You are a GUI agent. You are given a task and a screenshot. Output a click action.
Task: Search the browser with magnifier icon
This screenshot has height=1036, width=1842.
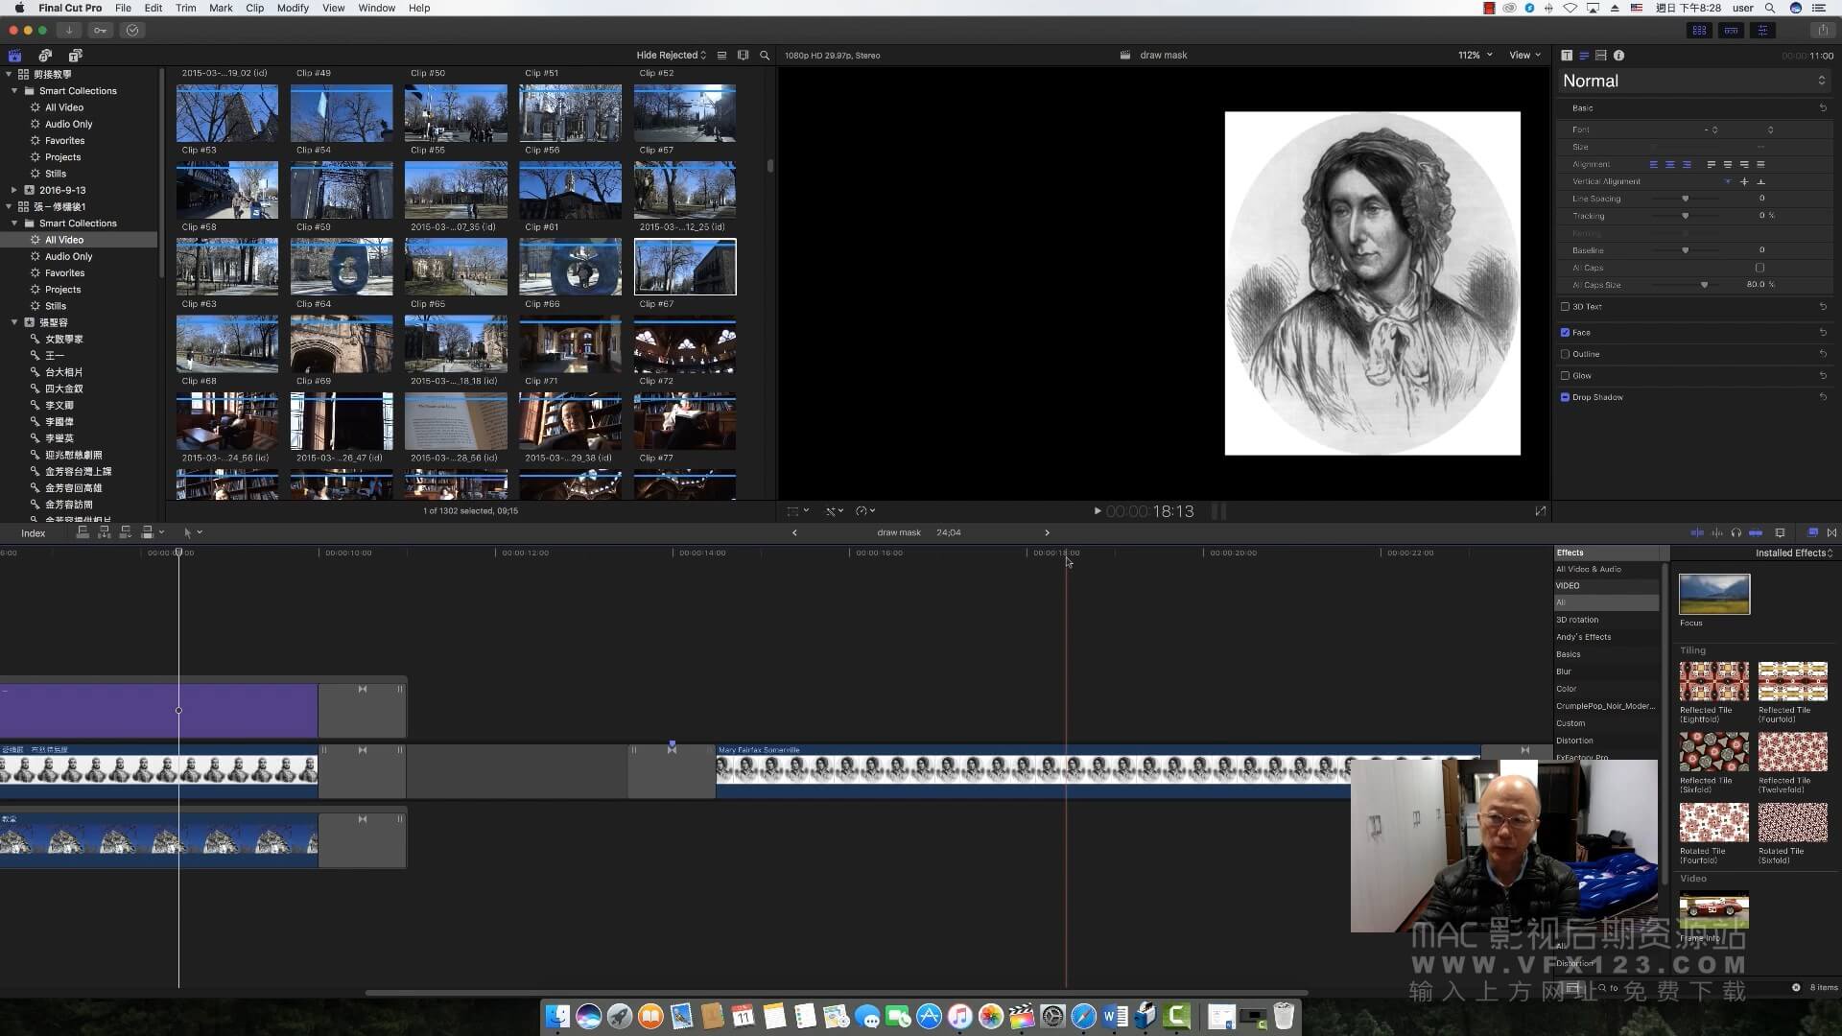pos(765,56)
